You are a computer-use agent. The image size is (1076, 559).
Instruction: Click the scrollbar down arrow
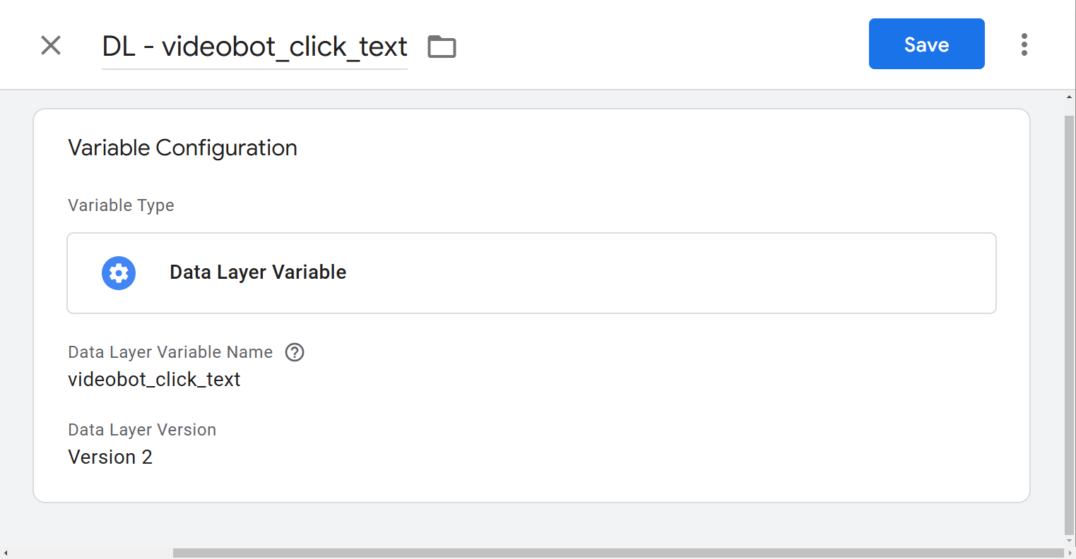point(1069,540)
